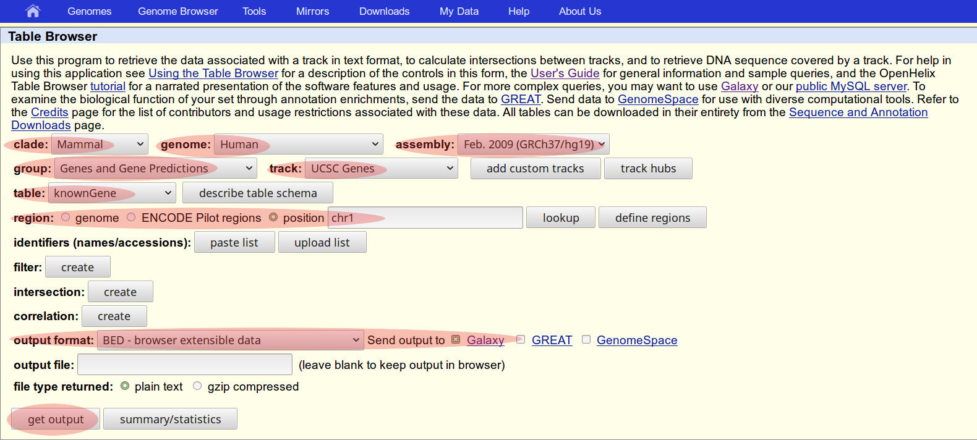Screen dimensions: 977x440
Task: Select the gzip compressed file type
Action: point(197,386)
